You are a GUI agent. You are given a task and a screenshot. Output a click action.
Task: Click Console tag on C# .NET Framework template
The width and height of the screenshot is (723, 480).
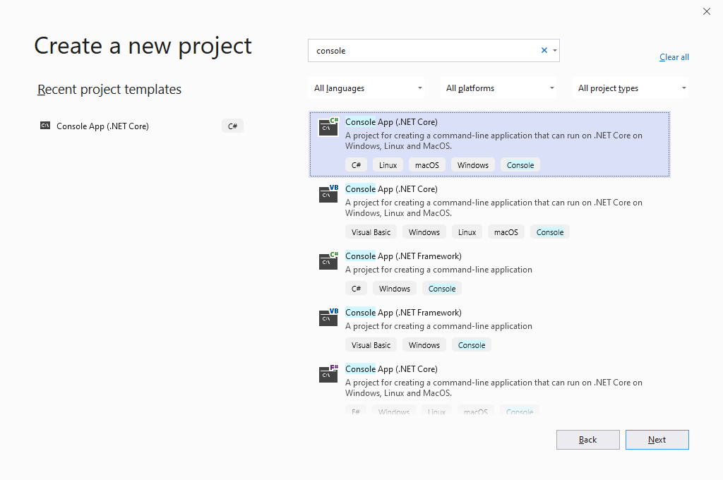[x=442, y=289]
